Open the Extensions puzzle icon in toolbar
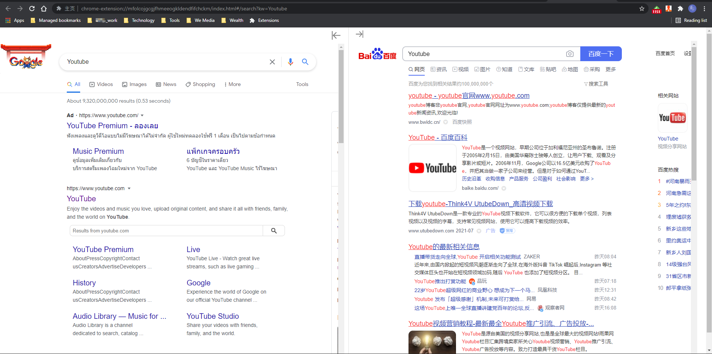The image size is (712, 354). [680, 9]
